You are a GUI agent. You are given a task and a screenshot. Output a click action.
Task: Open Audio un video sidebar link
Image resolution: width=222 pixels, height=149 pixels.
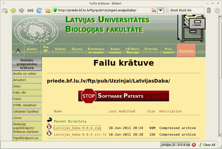pos(27,74)
